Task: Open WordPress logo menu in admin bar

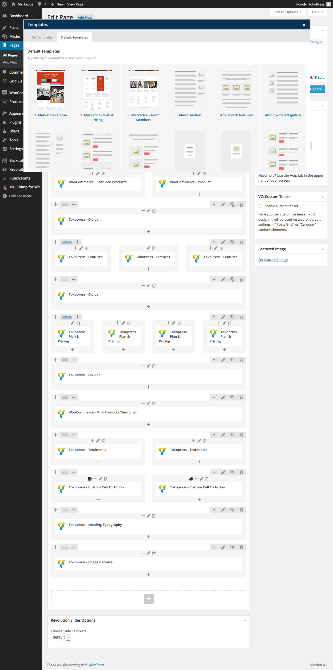Action: click(x=4, y=4)
